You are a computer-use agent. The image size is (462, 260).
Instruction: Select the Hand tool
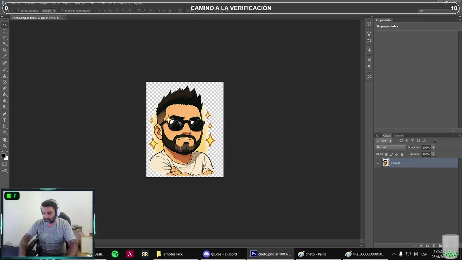click(x=5, y=140)
